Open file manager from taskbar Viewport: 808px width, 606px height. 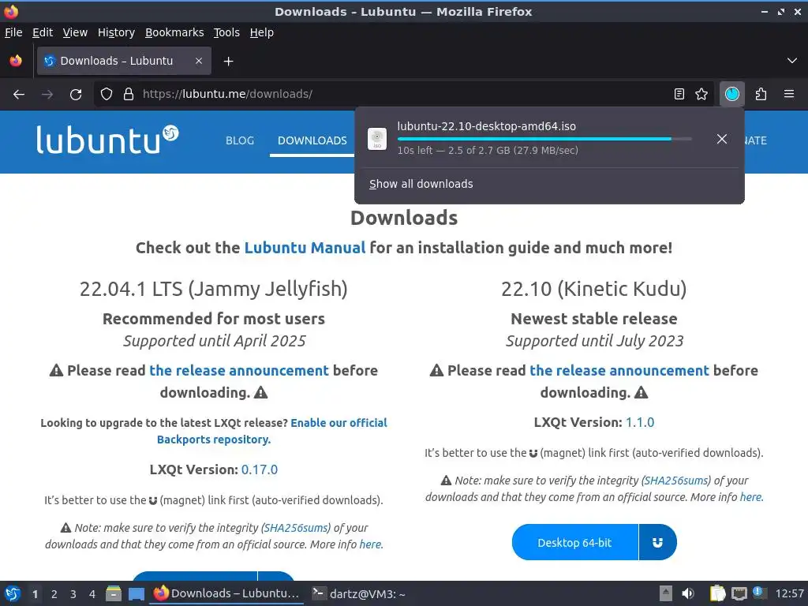coord(114,593)
